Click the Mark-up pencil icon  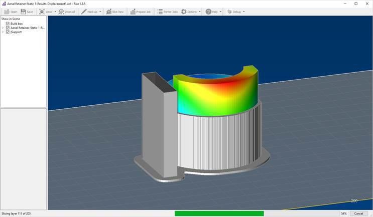point(84,12)
